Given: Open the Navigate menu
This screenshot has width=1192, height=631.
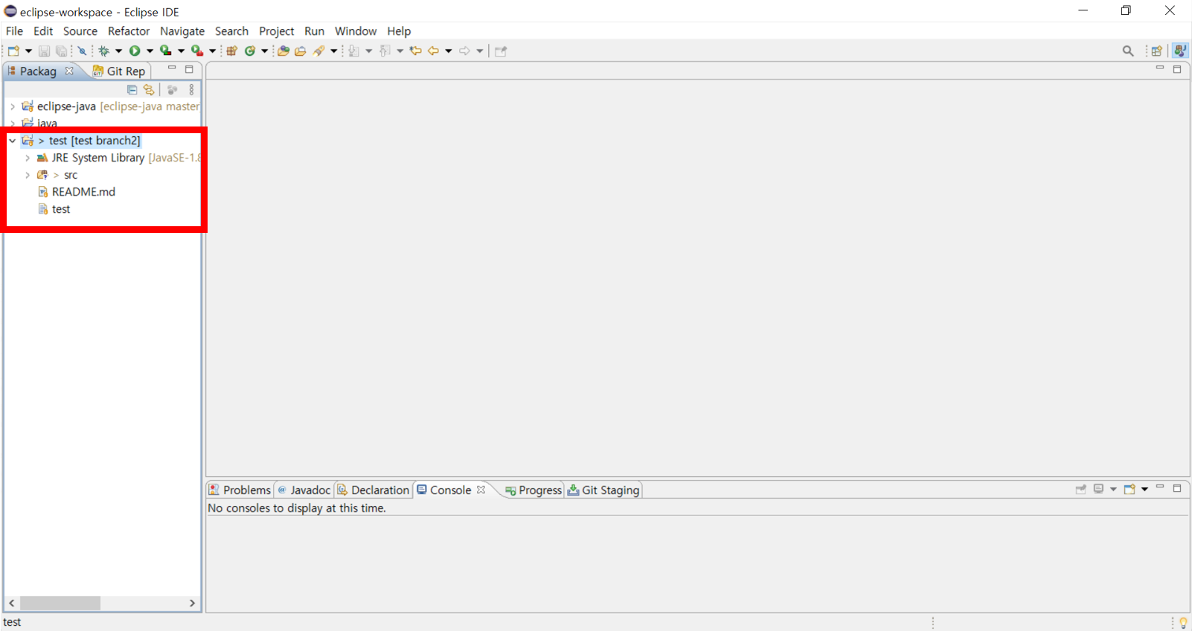Looking at the screenshot, I should [182, 31].
